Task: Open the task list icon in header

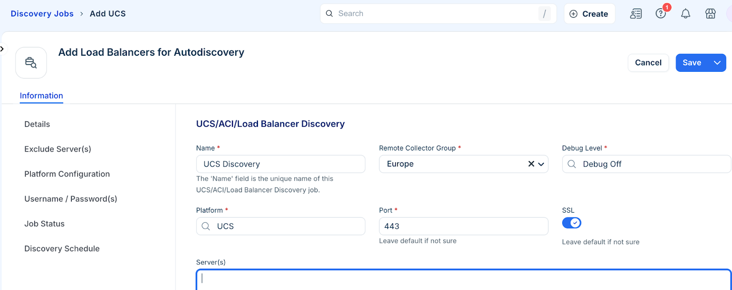Action: coord(636,14)
